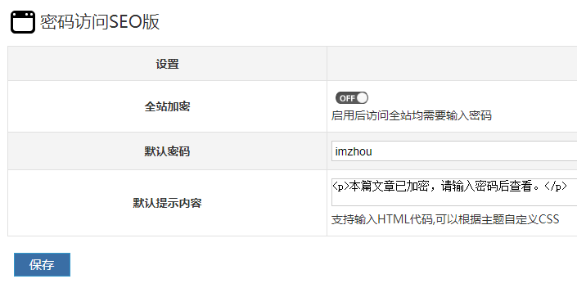Save settings with the 保存 button
Image resolution: width=577 pixels, height=306 pixels.
click(x=42, y=264)
